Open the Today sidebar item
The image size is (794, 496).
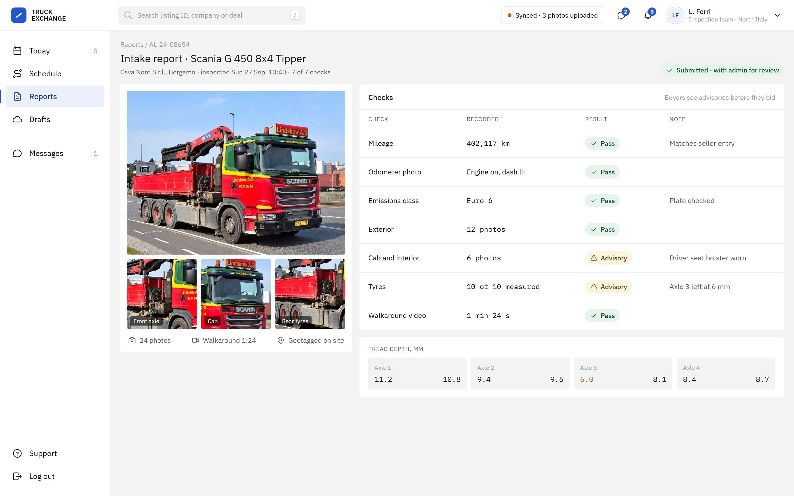coord(55,51)
